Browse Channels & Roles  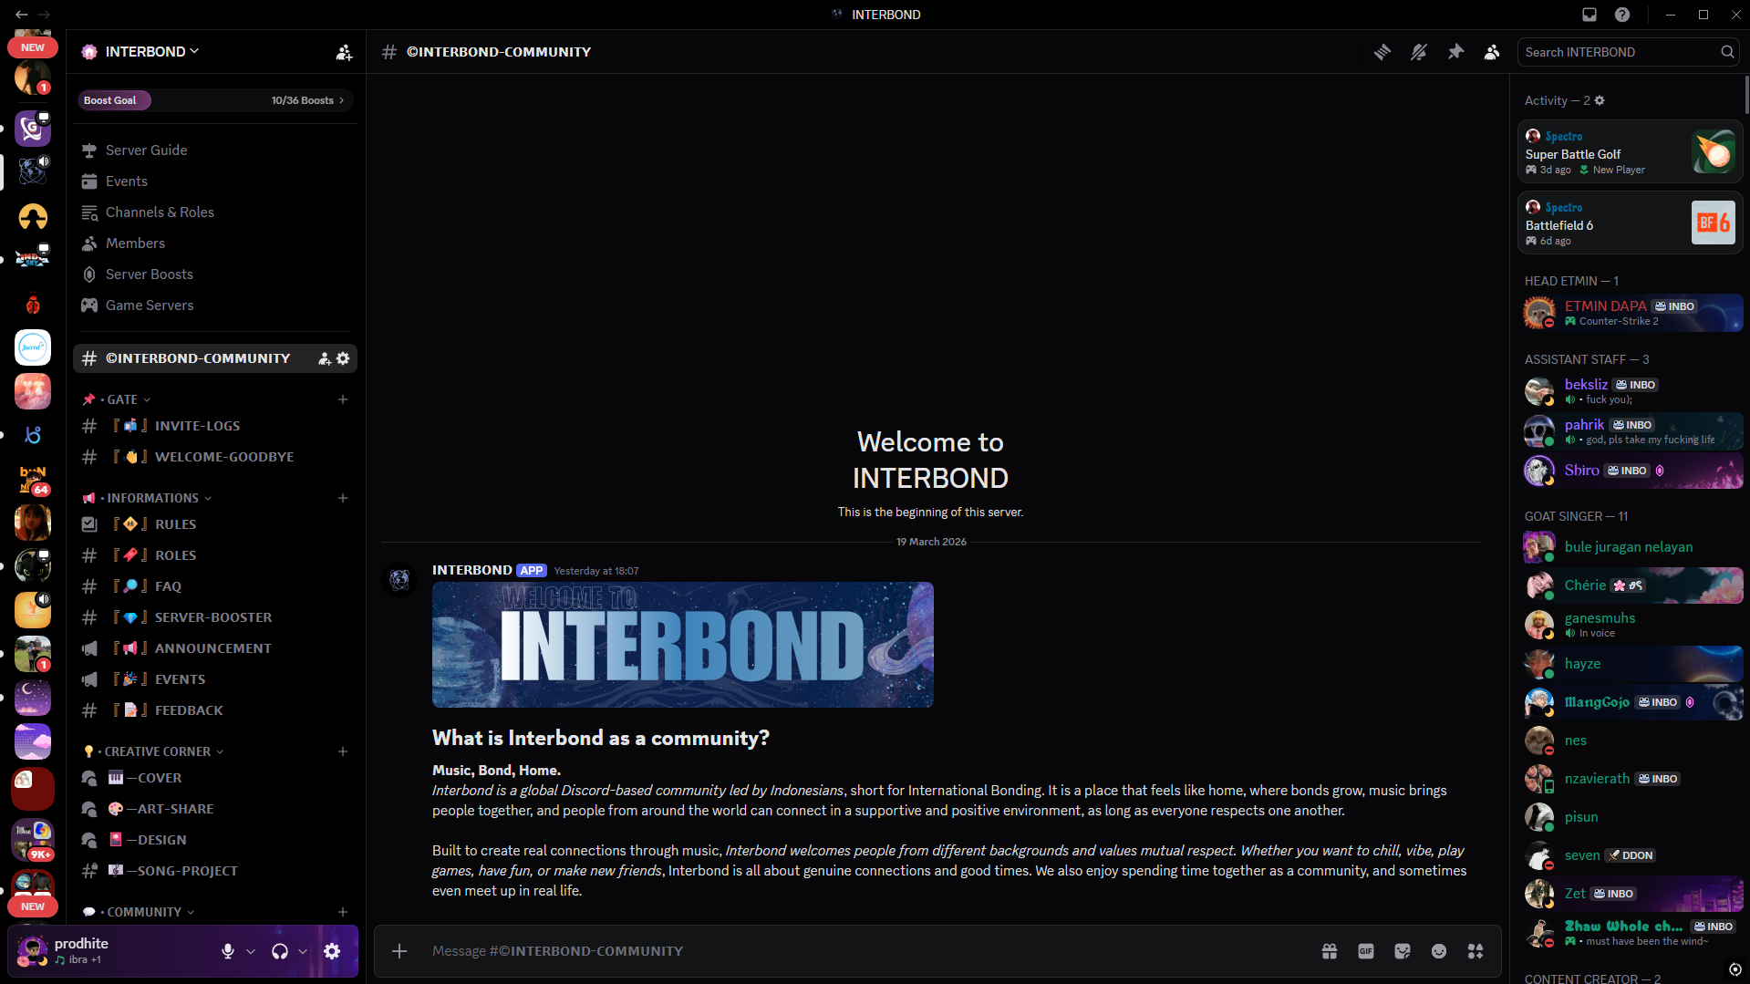click(215, 212)
